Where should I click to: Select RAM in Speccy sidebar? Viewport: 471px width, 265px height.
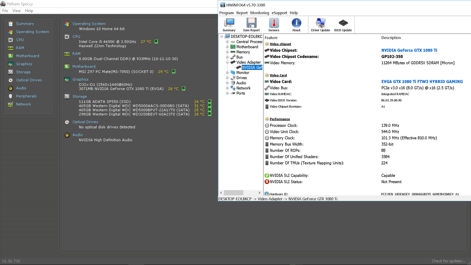[20, 48]
